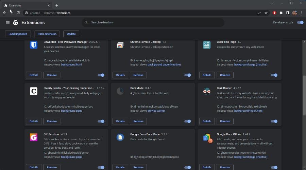Turn off Developer mode toggle
The height and width of the screenshot is (170, 306).
point(300,23)
